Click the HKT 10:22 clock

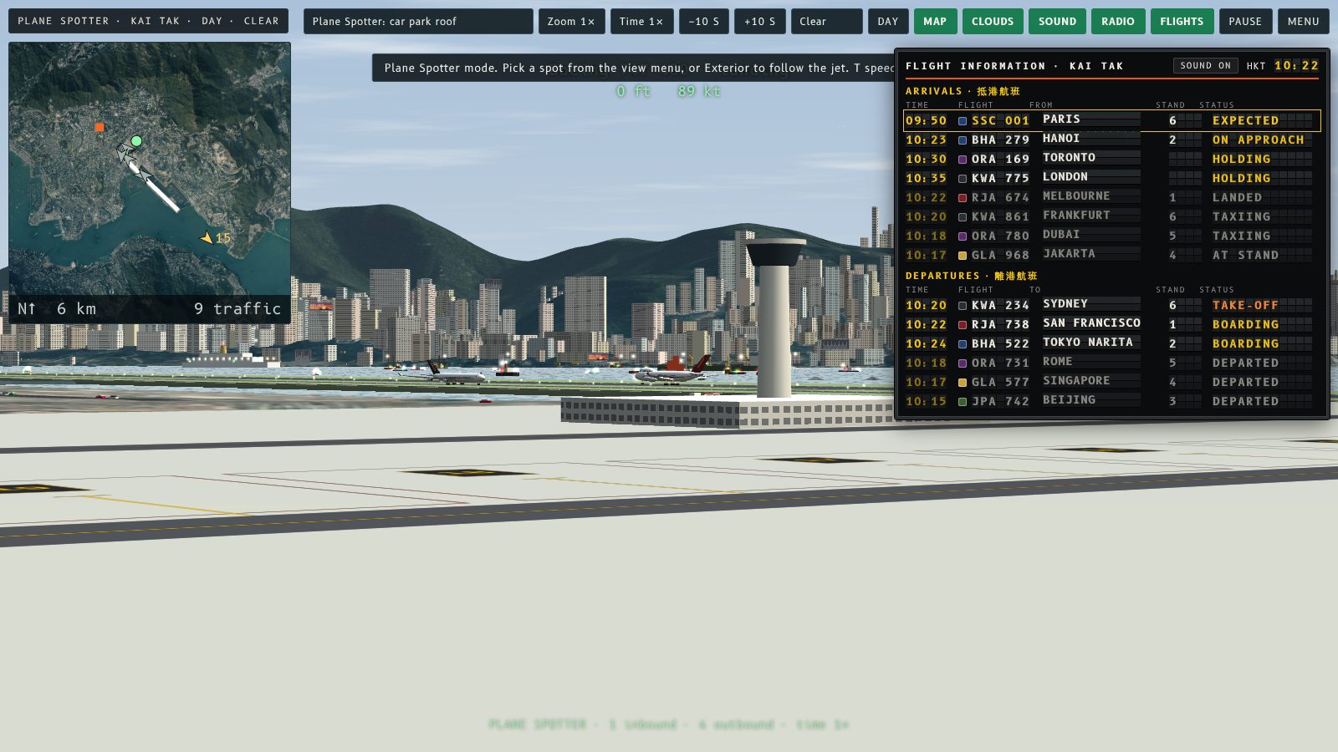click(1283, 65)
